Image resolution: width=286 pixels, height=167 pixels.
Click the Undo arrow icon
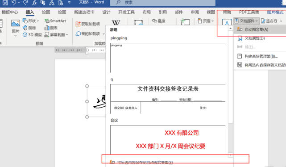pos(14,2)
